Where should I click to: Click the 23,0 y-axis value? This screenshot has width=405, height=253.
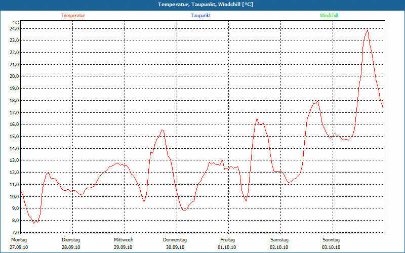tap(14, 40)
